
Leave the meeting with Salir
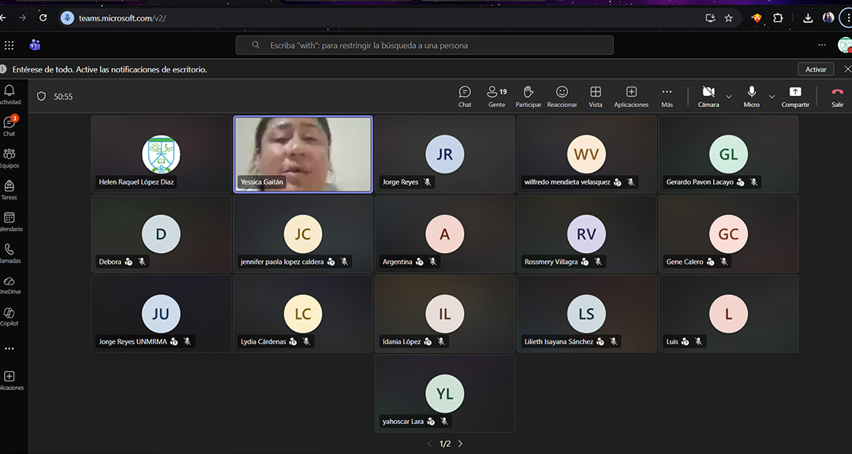coord(837,96)
